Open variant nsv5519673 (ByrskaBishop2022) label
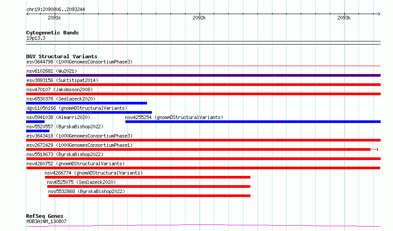Image resolution: width=393 pixels, height=231 pixels. [65, 154]
